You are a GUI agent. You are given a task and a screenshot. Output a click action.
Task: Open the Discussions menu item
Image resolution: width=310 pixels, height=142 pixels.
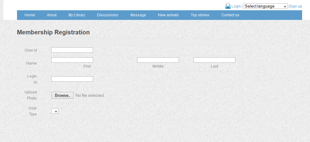click(x=108, y=15)
